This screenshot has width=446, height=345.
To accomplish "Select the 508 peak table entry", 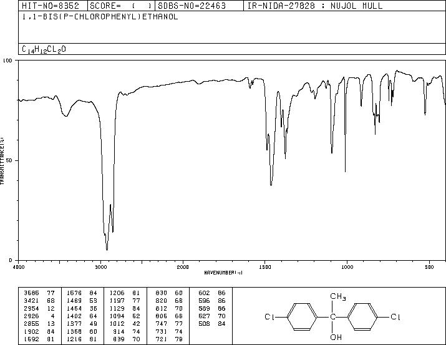I will 212,324.
